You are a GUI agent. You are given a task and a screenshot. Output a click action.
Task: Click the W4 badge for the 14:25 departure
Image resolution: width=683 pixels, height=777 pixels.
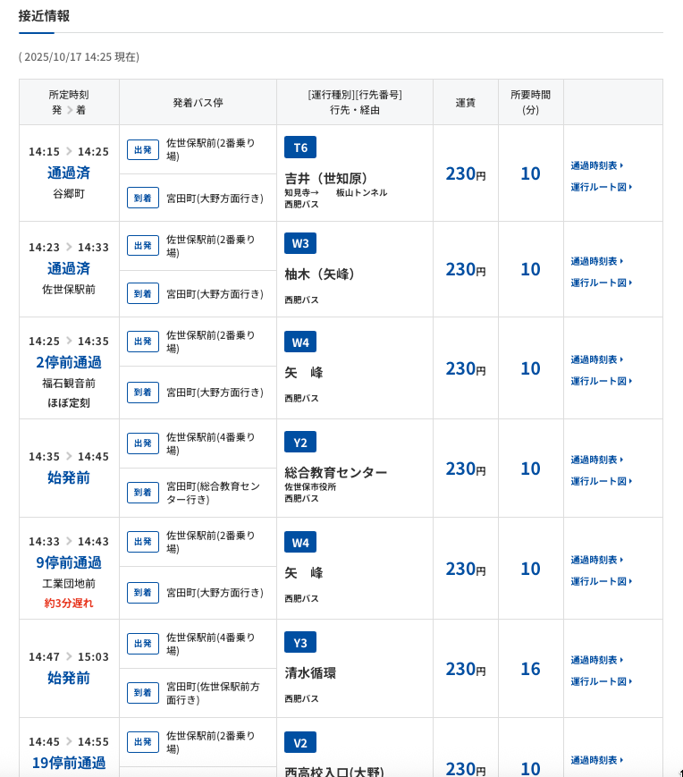[300, 342]
